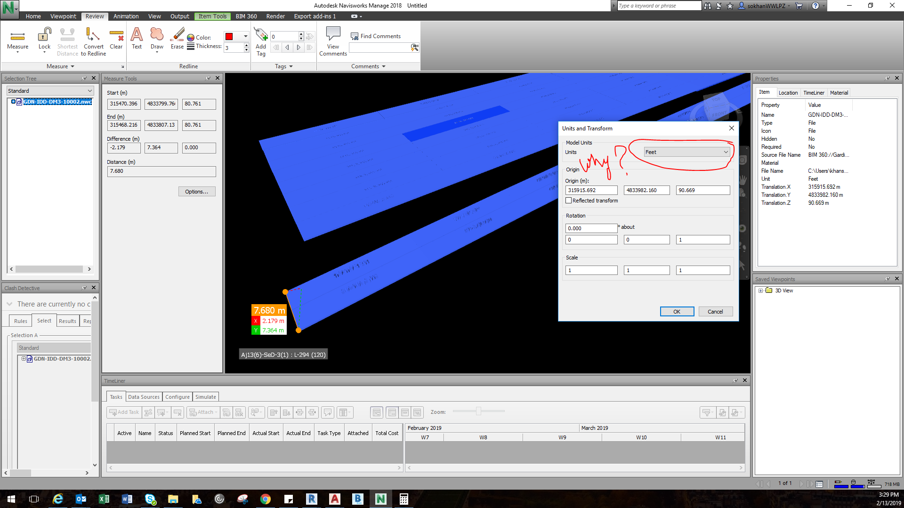Click Find Comments icon
Screen dimensions: 904x508
(355, 36)
